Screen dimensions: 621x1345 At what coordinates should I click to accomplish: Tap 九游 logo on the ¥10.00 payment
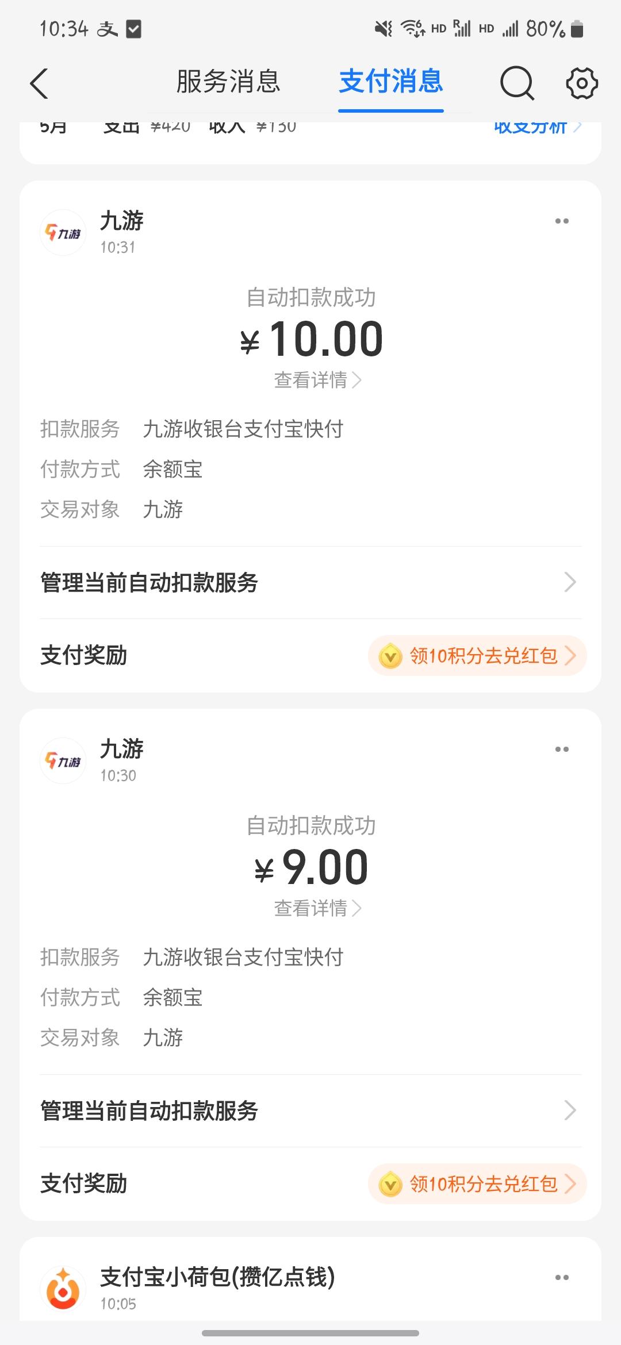[63, 233]
